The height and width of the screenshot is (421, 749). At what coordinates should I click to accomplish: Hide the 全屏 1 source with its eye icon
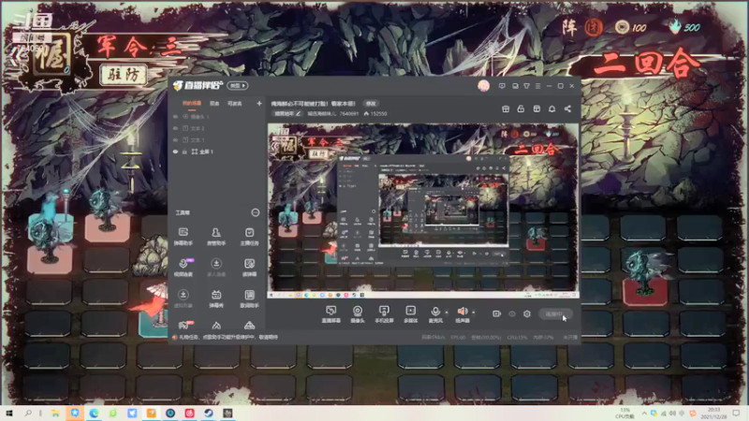click(x=175, y=152)
